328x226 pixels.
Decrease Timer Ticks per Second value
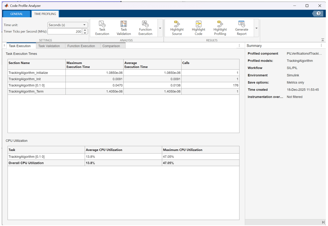coord(85,33)
